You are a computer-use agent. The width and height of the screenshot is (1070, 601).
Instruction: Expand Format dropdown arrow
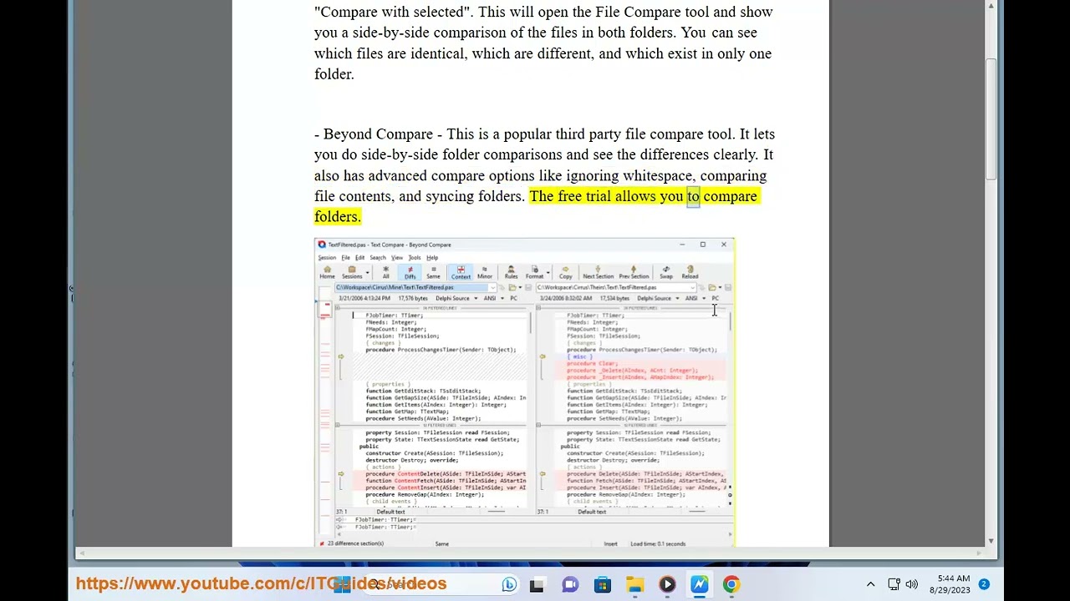548,272
